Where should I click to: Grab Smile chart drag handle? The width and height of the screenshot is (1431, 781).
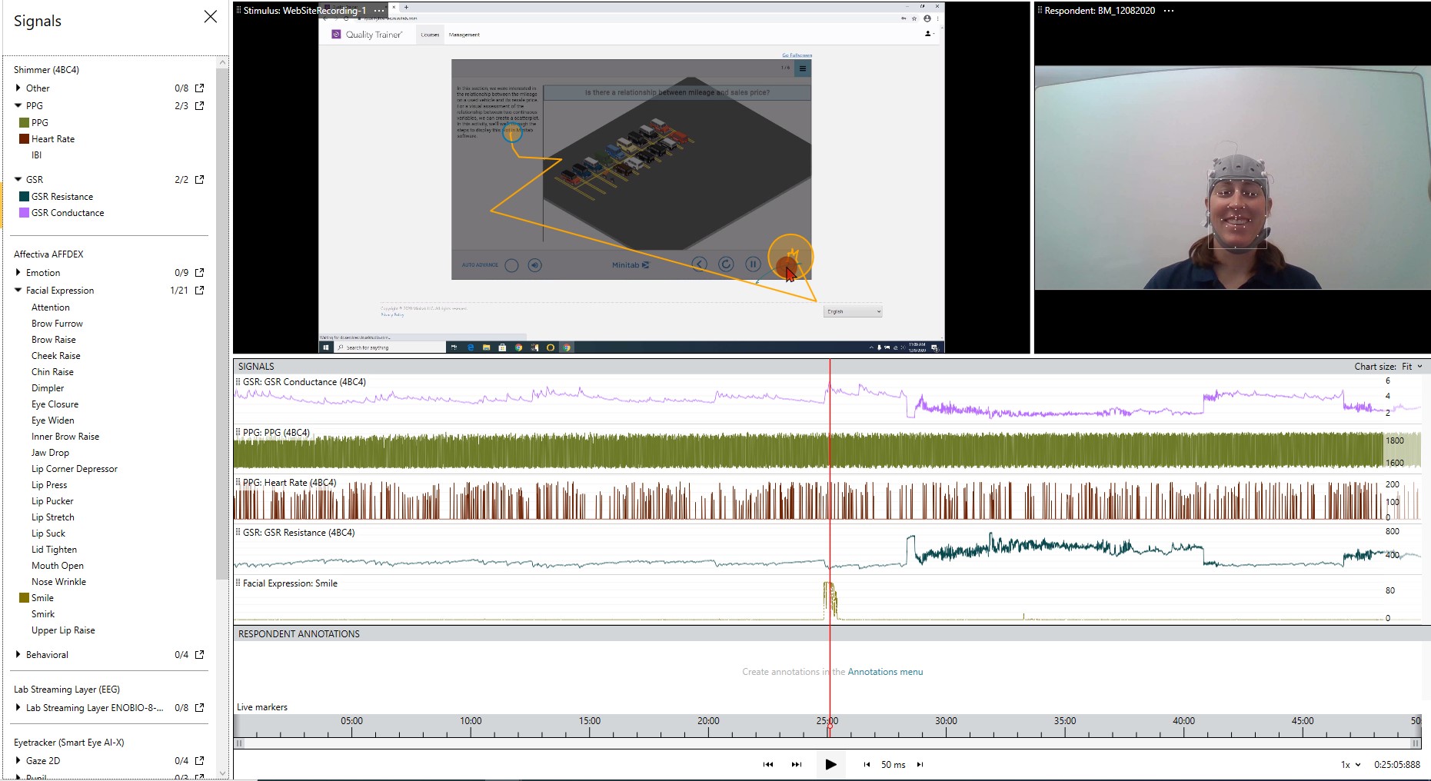pos(238,583)
